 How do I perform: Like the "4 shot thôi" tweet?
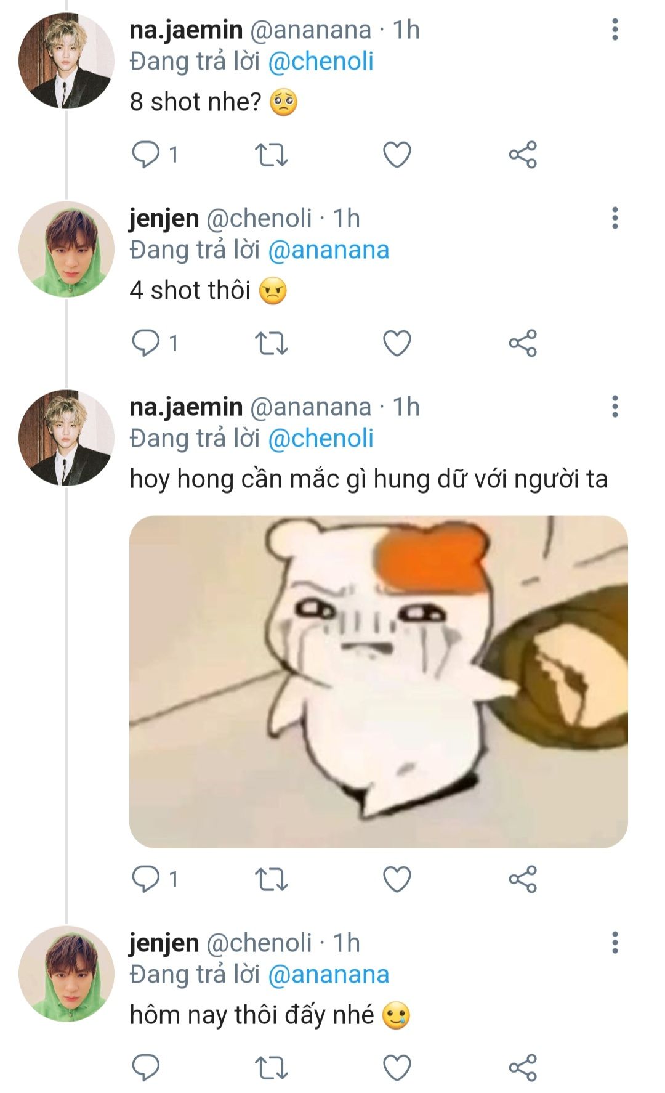coord(397,343)
